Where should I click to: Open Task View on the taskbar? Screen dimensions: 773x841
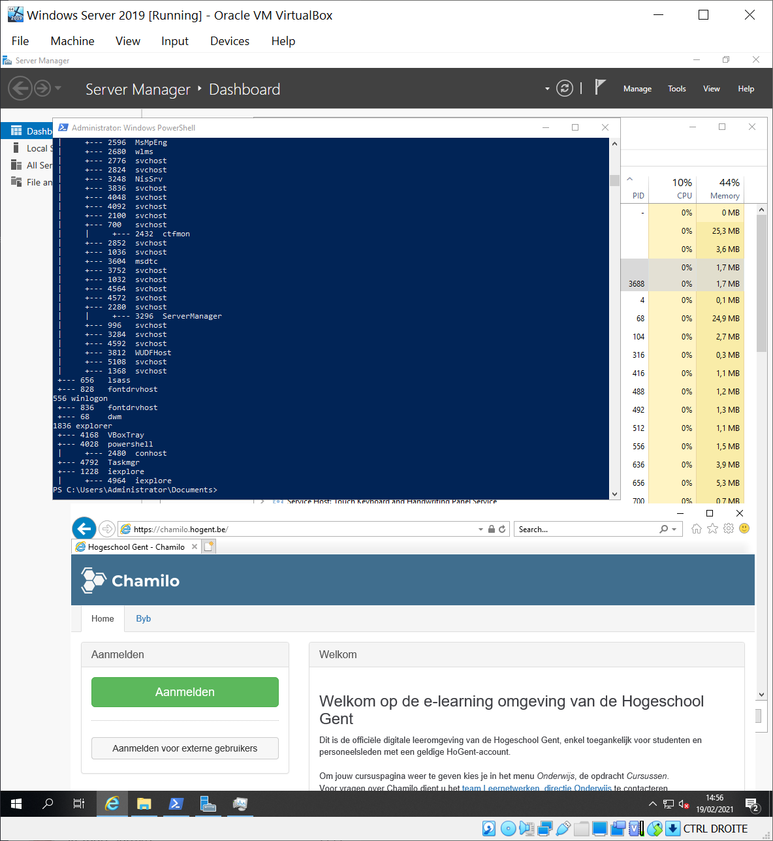pyautogui.click(x=79, y=804)
